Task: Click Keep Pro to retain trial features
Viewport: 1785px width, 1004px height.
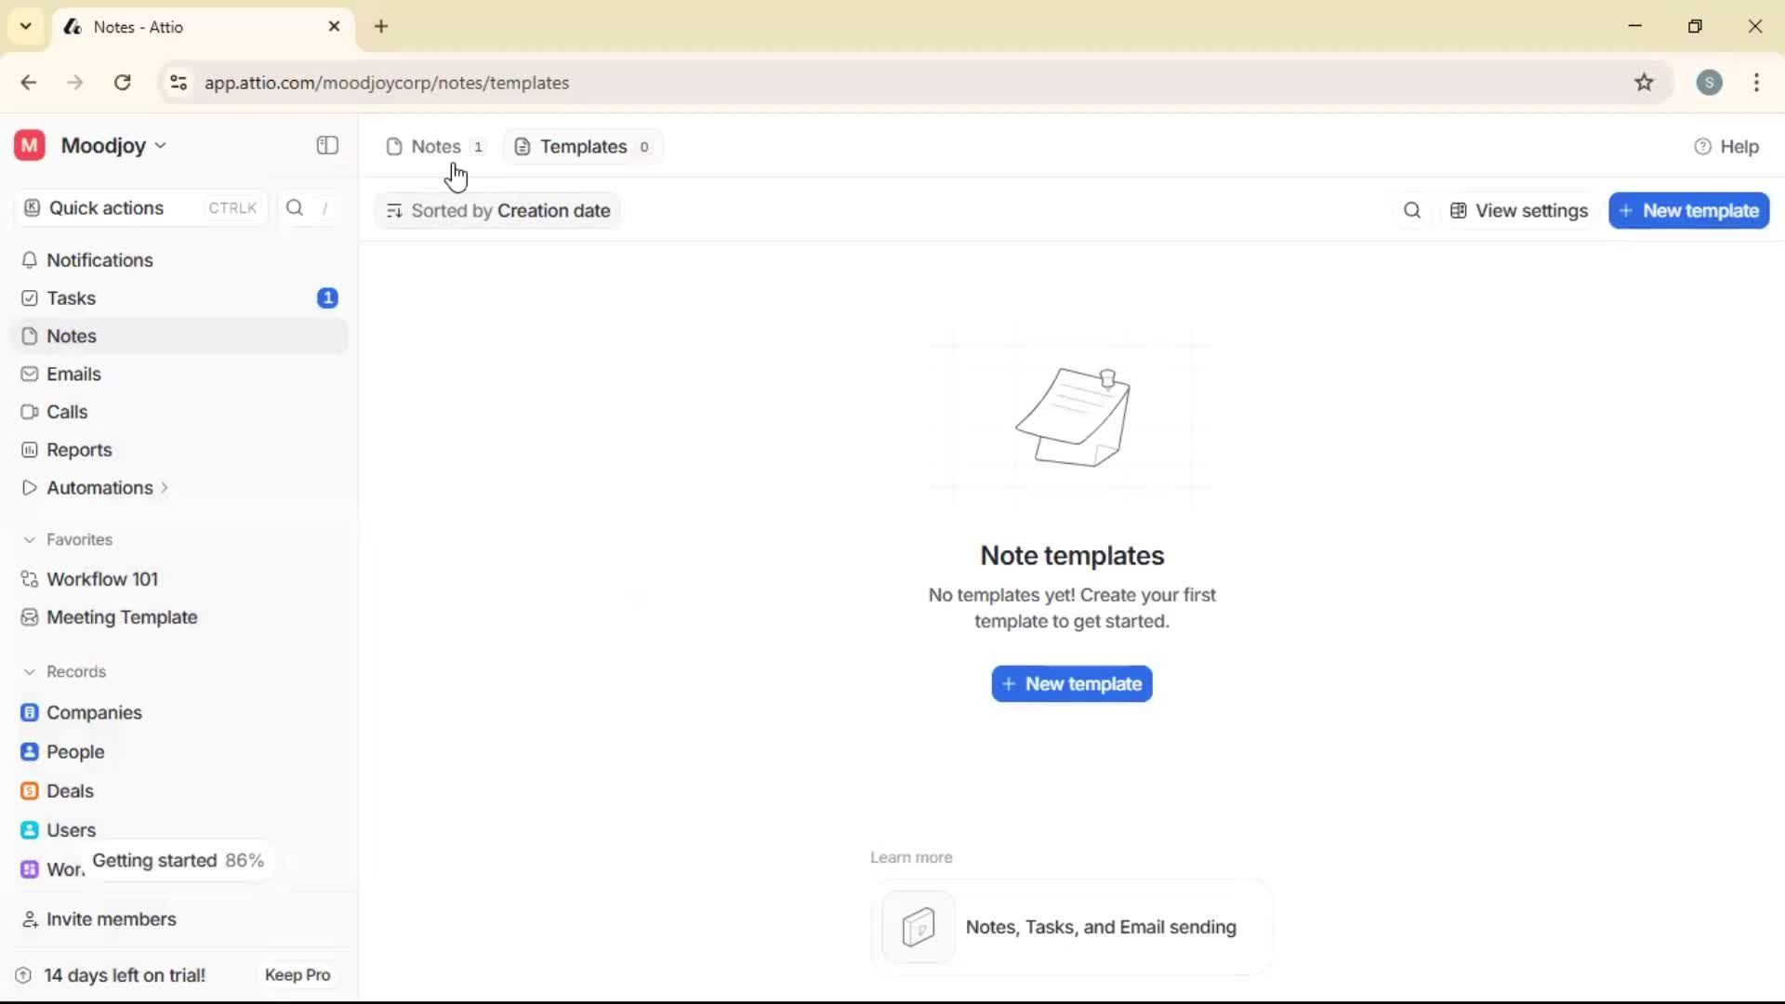Action: 297,974
